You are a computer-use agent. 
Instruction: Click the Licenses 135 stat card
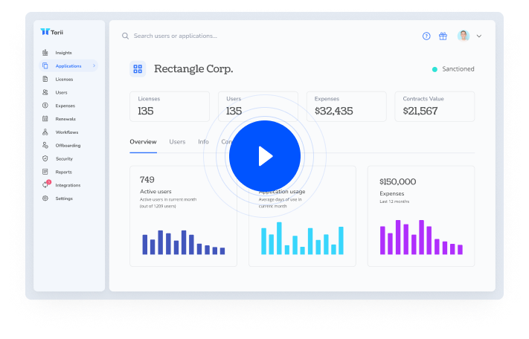click(170, 106)
